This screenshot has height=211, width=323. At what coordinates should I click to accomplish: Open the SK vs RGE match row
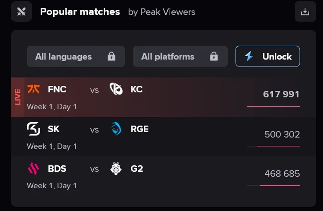click(163, 137)
